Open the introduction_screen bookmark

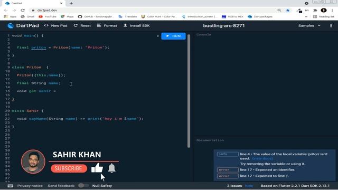[x=200, y=16]
